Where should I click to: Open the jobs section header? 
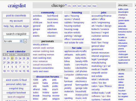pyautogui.click(x=104, y=13)
